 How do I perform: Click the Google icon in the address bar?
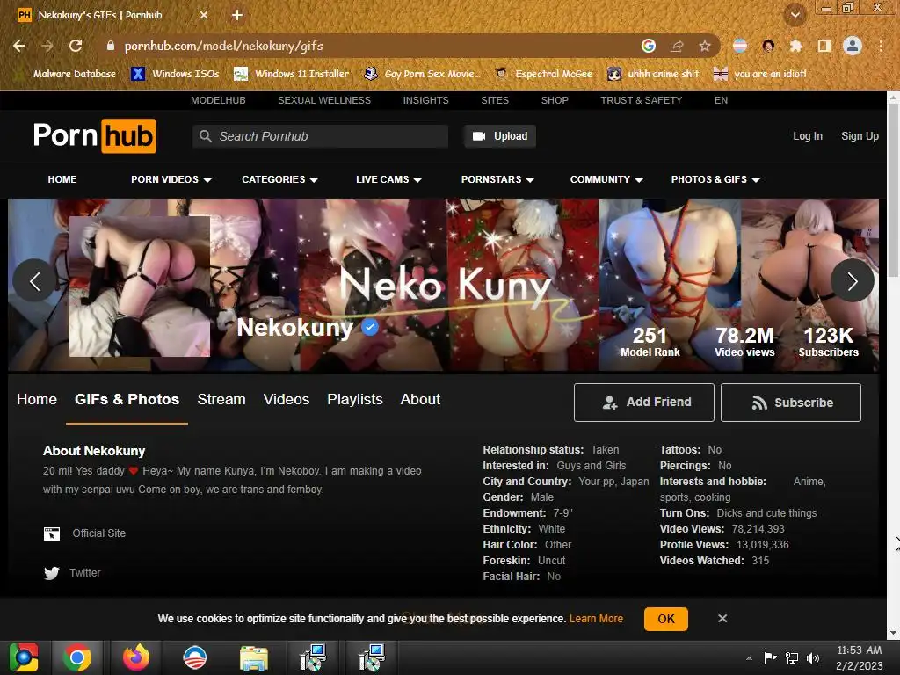(649, 46)
